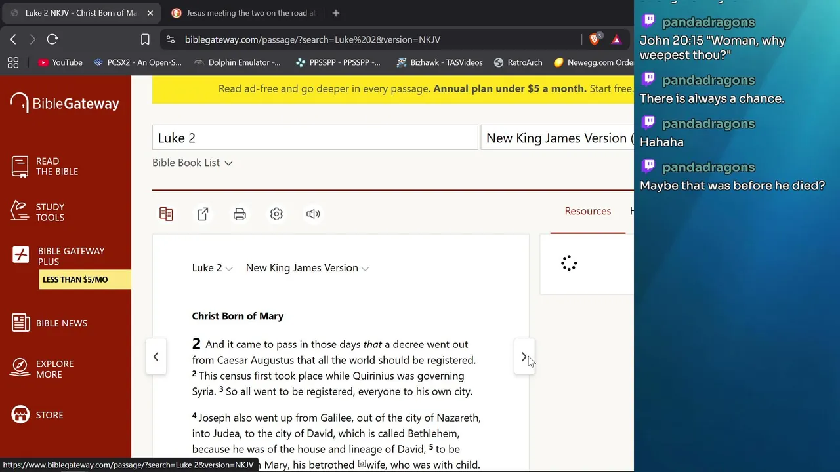
Task: Click Less Than $5/MO badge
Action: click(x=85, y=279)
